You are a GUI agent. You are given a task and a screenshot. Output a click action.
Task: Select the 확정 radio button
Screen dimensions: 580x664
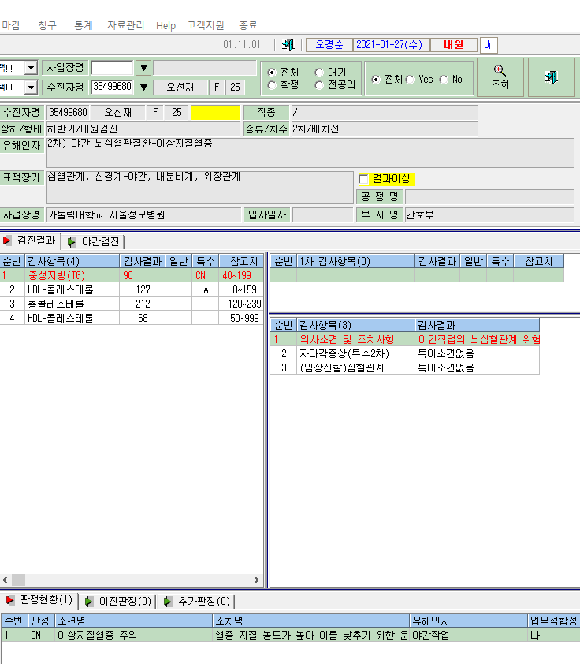point(272,85)
